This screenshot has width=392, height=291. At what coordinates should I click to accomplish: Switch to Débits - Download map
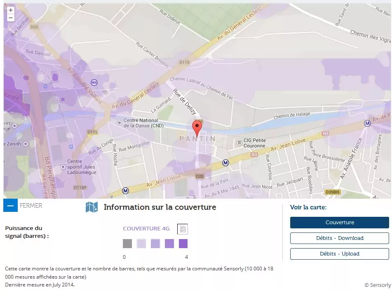click(x=339, y=238)
